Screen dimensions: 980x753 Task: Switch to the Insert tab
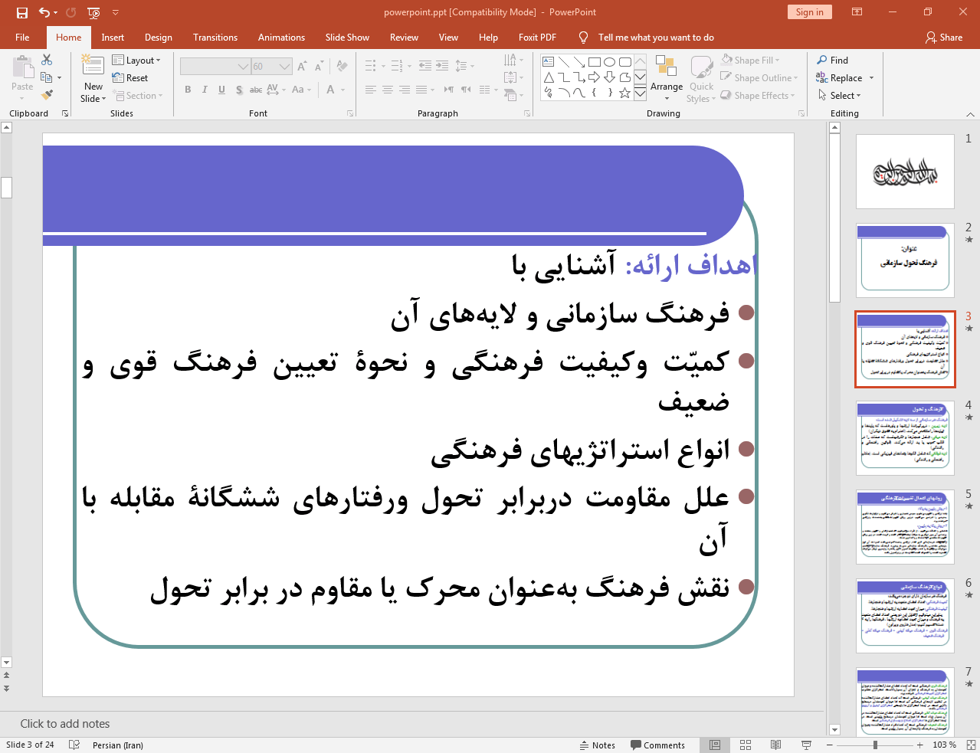(x=113, y=37)
